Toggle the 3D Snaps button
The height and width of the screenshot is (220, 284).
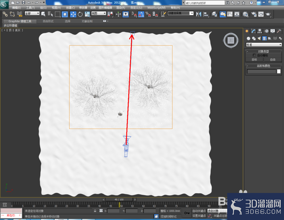click(134, 14)
